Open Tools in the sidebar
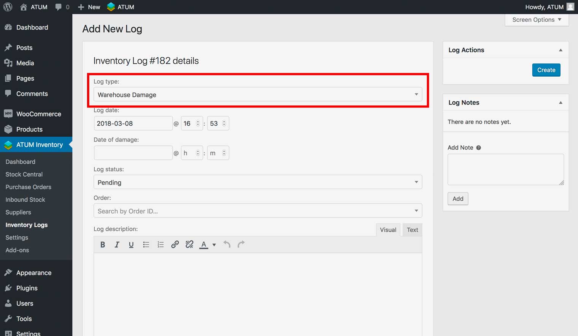This screenshot has height=336, width=578. 36,319
